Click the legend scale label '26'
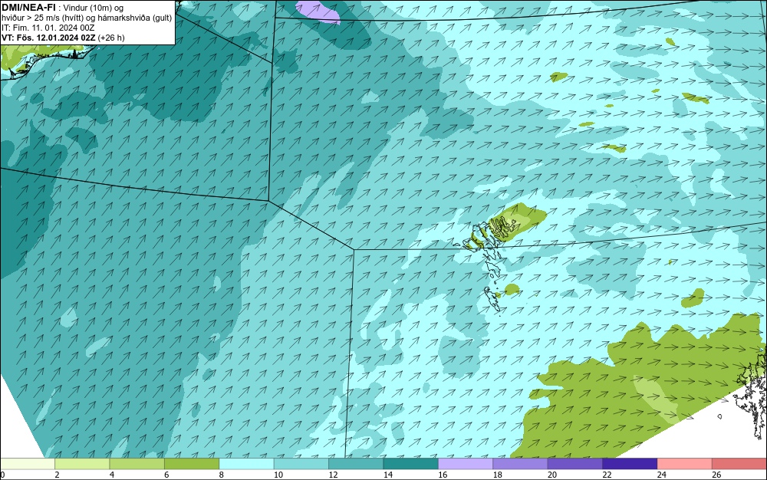The width and height of the screenshot is (767, 480). pyautogui.click(x=716, y=475)
